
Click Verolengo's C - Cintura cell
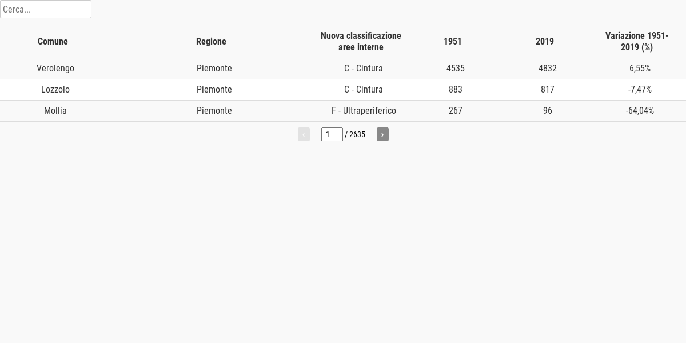364,69
